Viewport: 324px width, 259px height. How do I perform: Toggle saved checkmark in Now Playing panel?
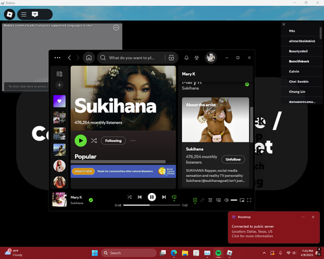(x=247, y=84)
